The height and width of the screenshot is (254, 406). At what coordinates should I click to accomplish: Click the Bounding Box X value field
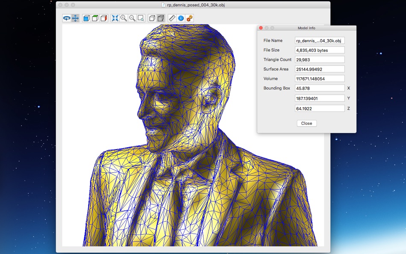[320, 88]
